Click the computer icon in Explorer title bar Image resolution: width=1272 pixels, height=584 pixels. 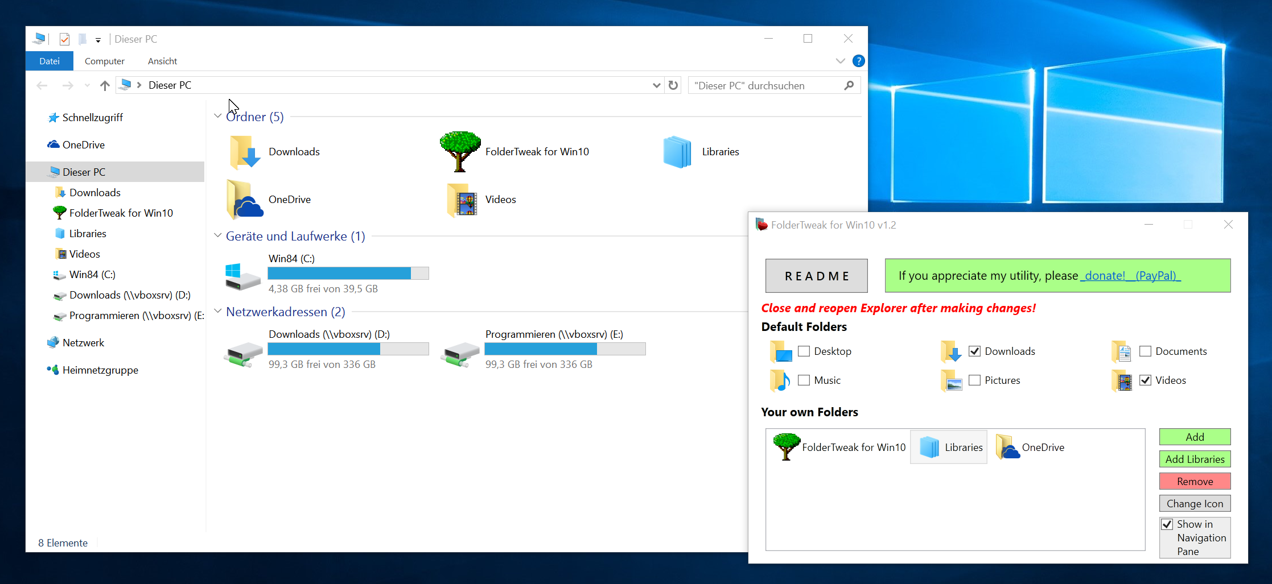[x=39, y=39]
